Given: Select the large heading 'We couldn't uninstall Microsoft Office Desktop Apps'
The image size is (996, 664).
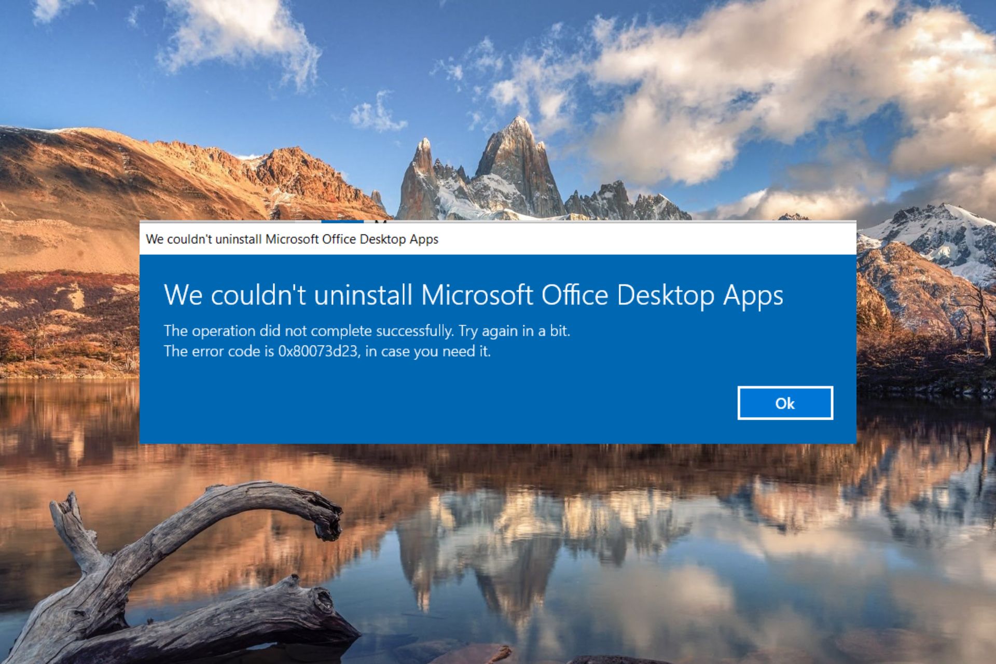Looking at the screenshot, I should [x=474, y=296].
